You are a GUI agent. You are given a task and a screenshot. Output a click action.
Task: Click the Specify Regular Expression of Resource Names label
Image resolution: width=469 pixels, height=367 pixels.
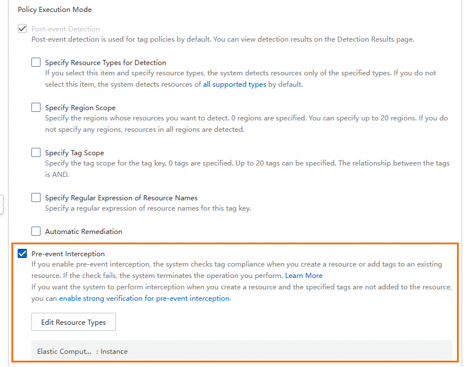pyautogui.click(x=121, y=197)
